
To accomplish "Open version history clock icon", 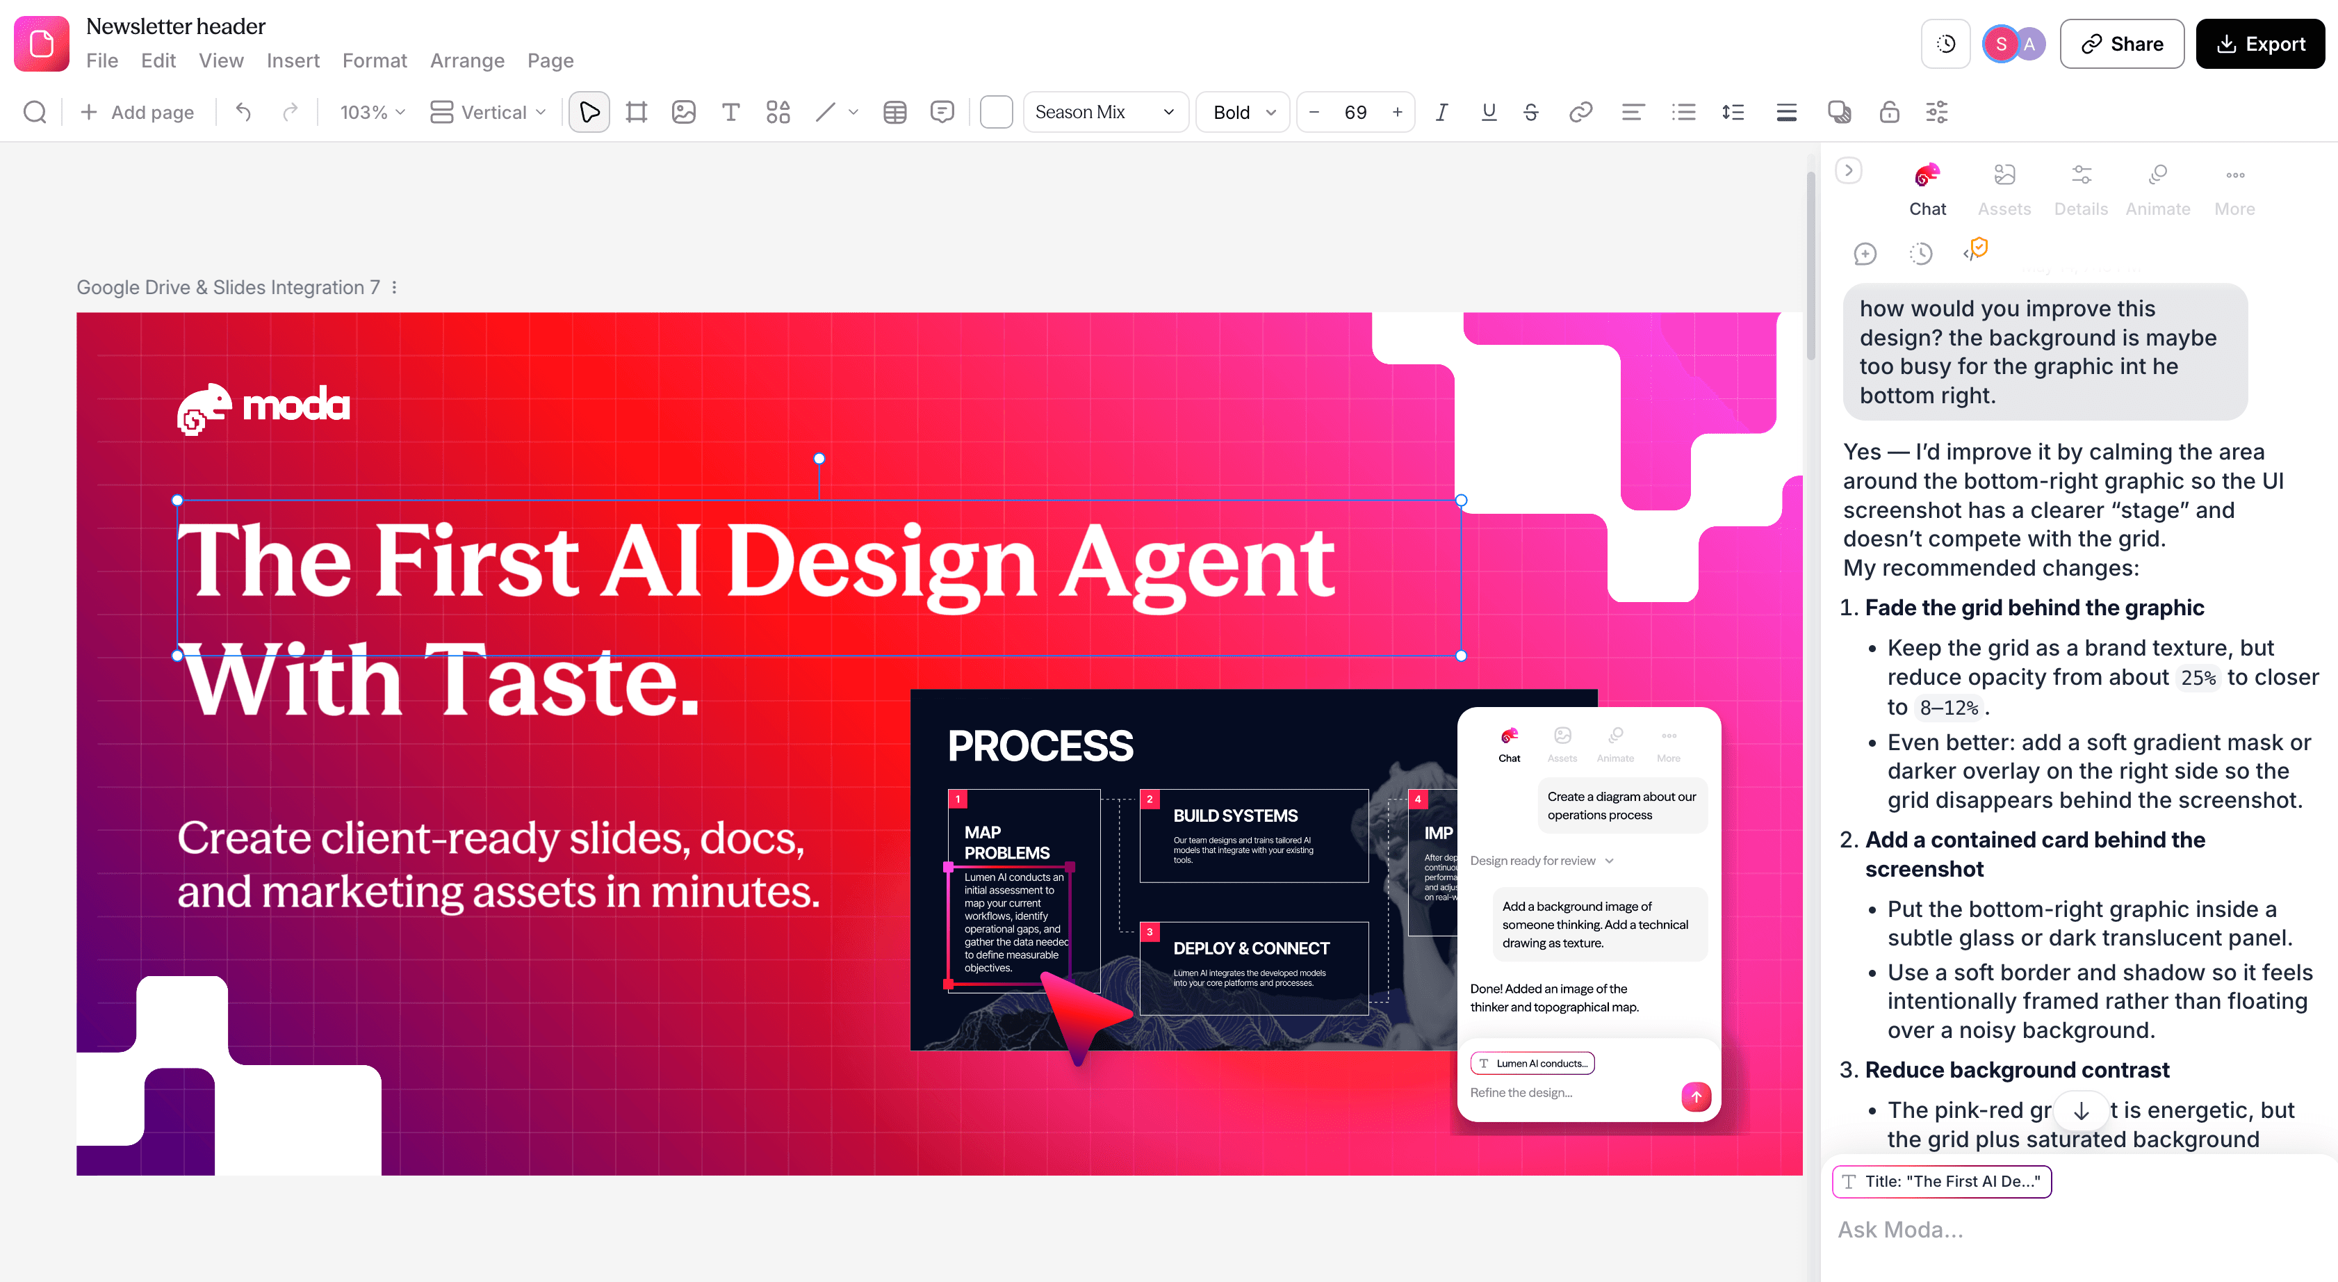I will point(1946,44).
